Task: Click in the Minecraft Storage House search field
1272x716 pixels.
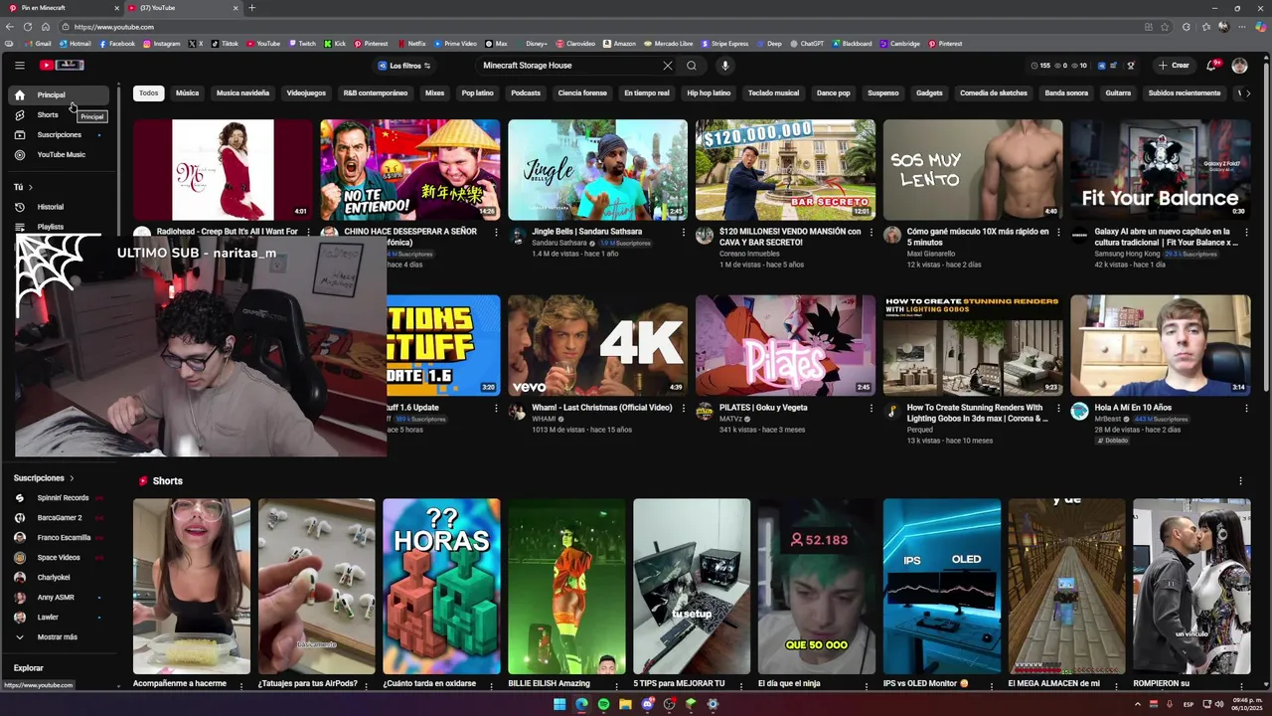Action: point(566,66)
